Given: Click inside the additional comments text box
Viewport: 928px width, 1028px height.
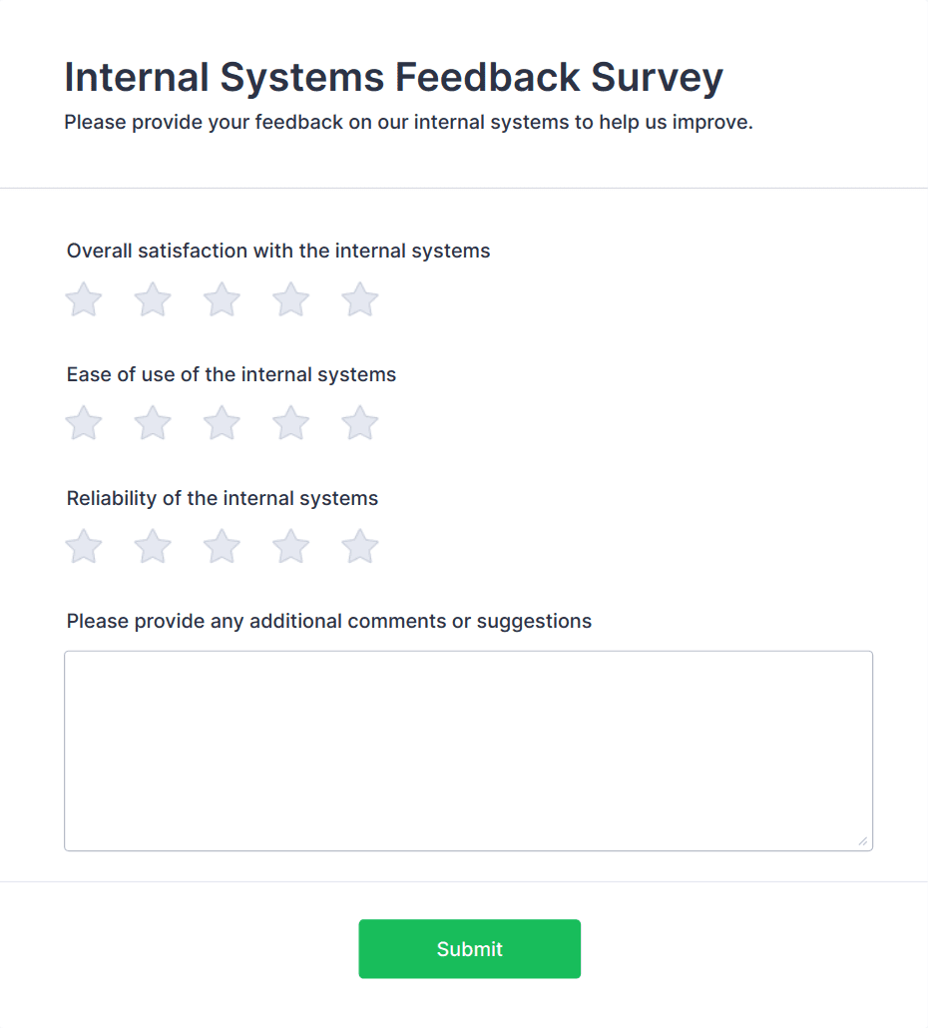Looking at the screenshot, I should click(468, 749).
